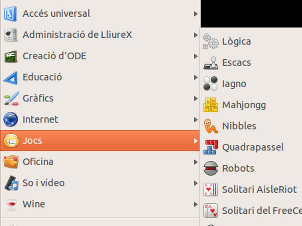Click the Quadrapassel blocks icon
This screenshot has width=302, height=226.
click(211, 147)
